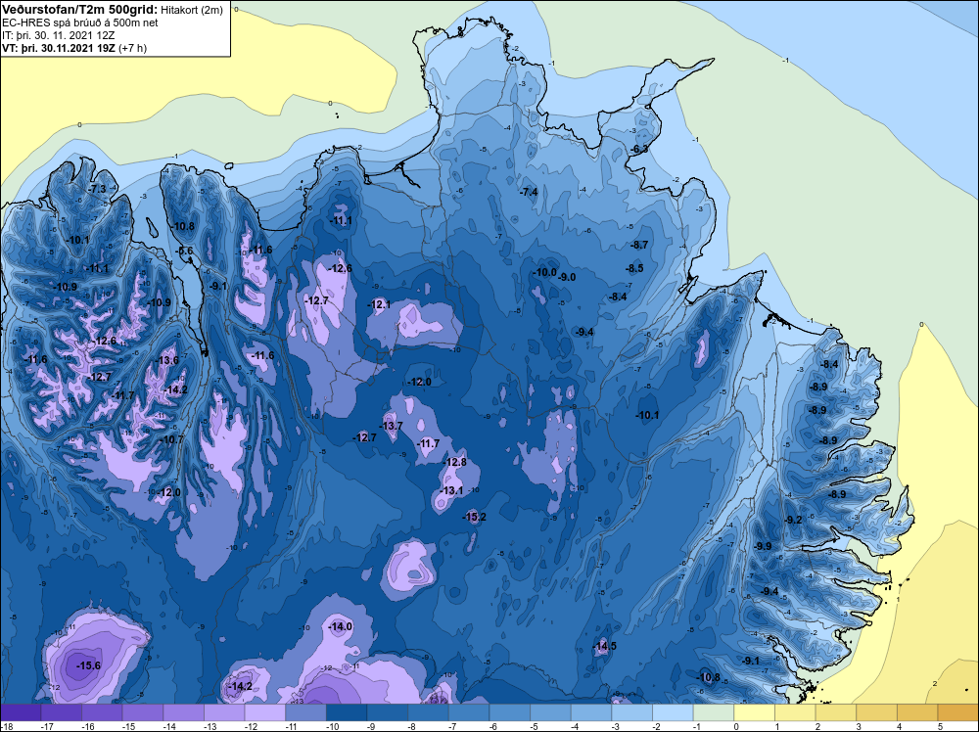Click the -15.6 temperature label on the map
This screenshot has height=732, width=979.
[88, 665]
